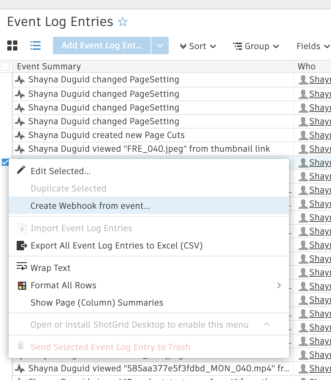Open the Sort dropdown

[x=198, y=46]
